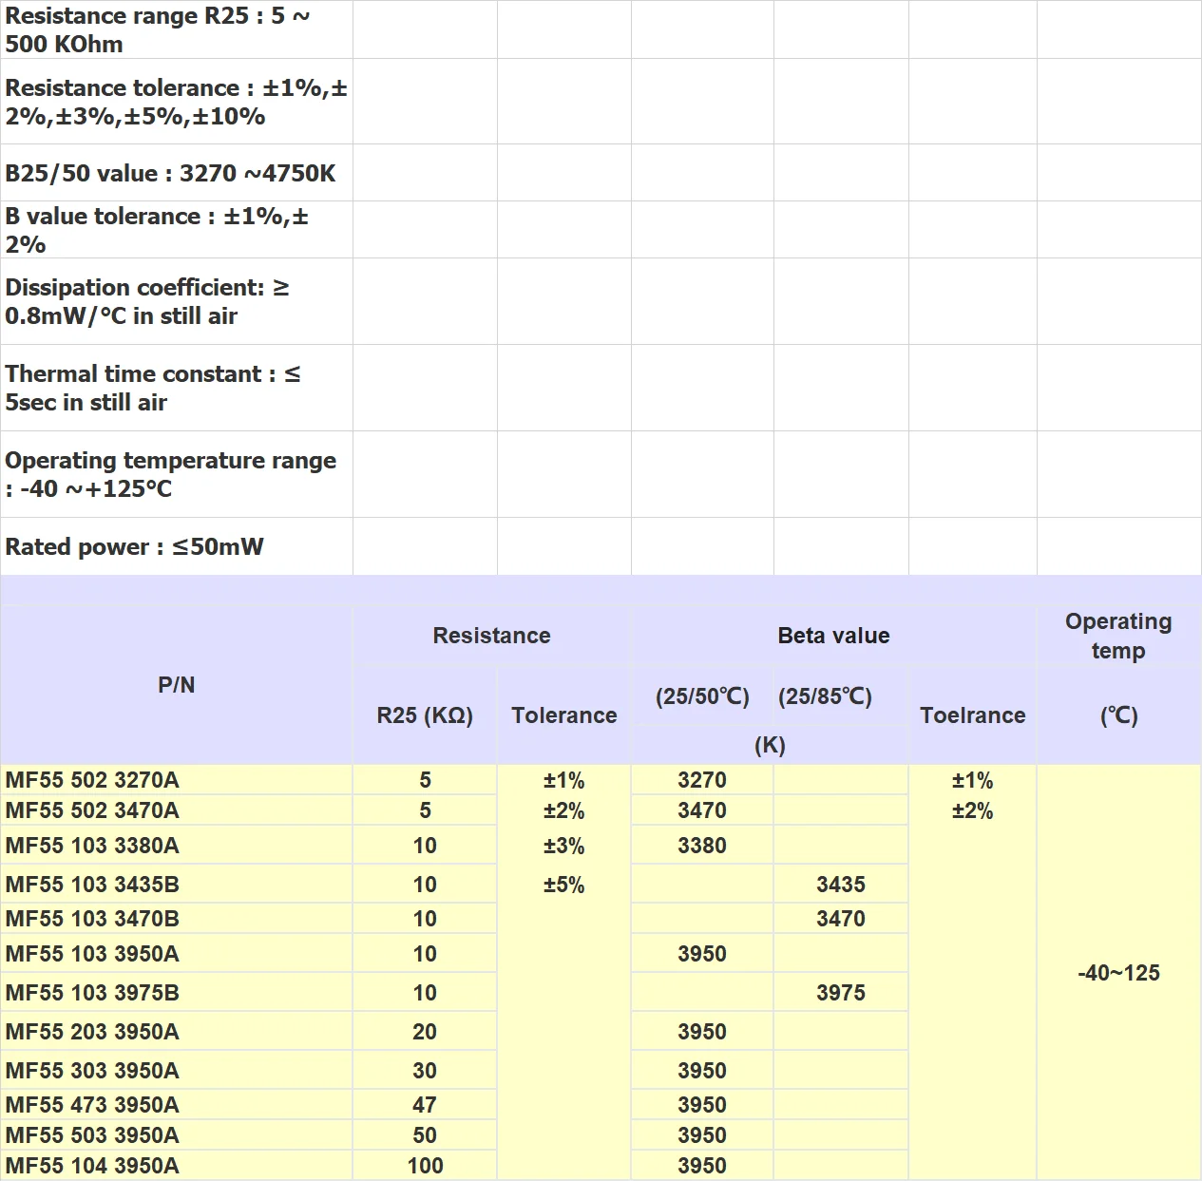Select the resistance 'Tolerance' column header
The width and height of the screenshot is (1202, 1181).
coord(563,715)
